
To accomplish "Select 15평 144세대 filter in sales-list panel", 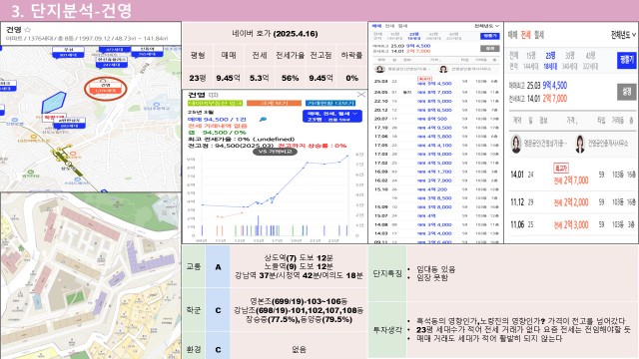I will (394, 36).
